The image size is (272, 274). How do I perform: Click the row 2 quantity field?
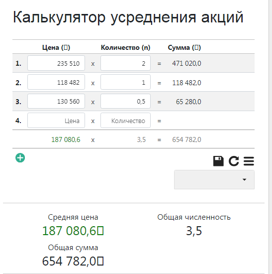[125, 82]
